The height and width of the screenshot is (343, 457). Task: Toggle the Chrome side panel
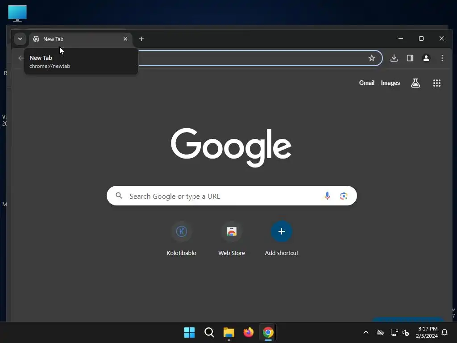tap(410, 58)
